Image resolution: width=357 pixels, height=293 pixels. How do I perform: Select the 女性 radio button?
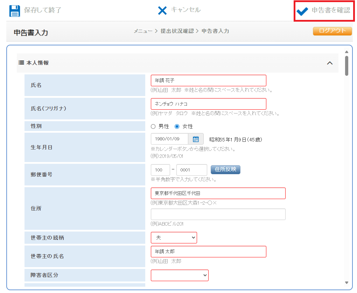pyautogui.click(x=177, y=126)
